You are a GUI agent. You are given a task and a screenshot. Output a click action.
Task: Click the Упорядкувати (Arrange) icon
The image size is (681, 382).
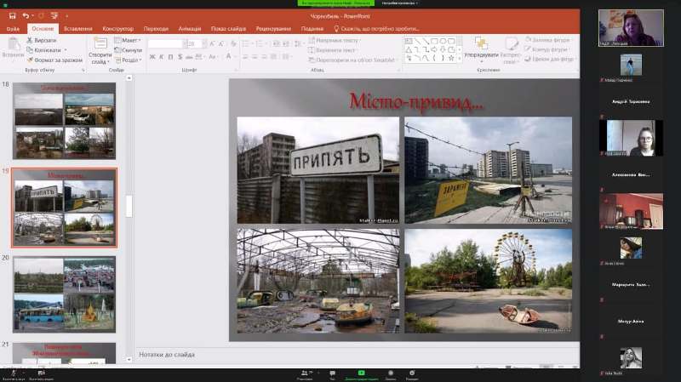pyautogui.click(x=481, y=44)
